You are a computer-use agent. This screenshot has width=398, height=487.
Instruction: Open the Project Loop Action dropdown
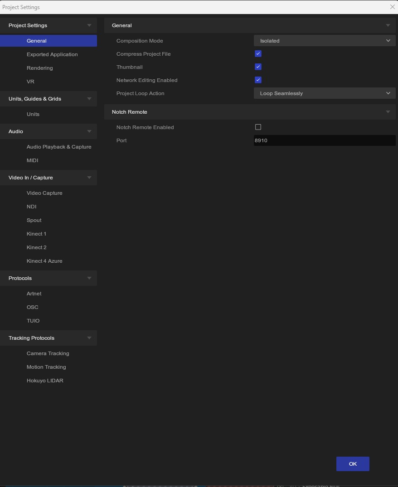click(x=324, y=93)
